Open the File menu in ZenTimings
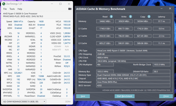 click(x=5, y=9)
